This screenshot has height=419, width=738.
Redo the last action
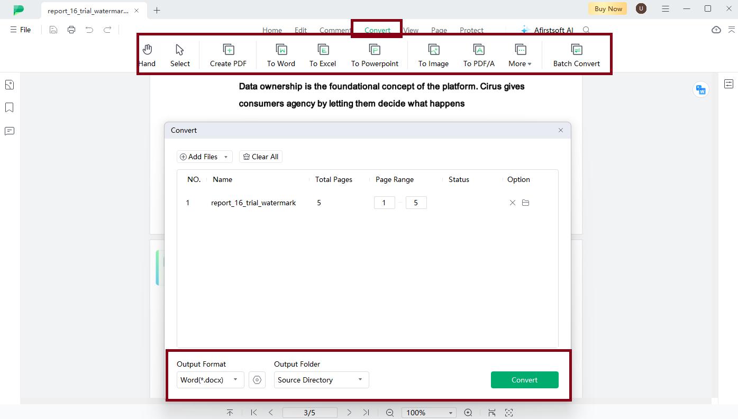tap(107, 30)
